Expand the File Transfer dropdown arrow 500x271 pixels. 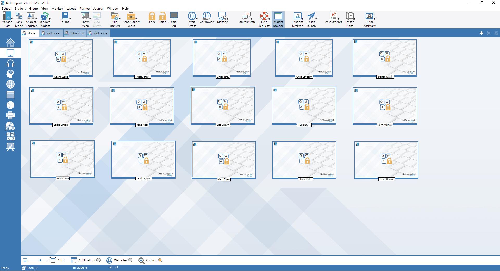(120, 19)
